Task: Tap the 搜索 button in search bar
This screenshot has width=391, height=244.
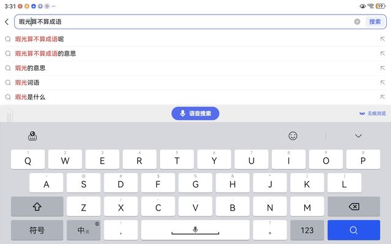Action: (375, 22)
